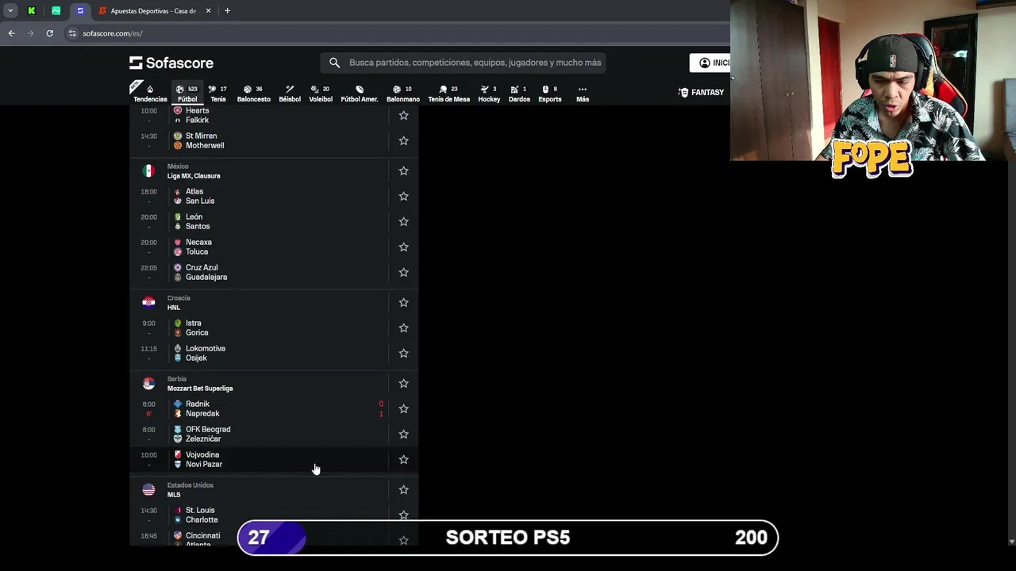
Task: Open the Liga MX, Clausura league link
Action: click(x=194, y=176)
